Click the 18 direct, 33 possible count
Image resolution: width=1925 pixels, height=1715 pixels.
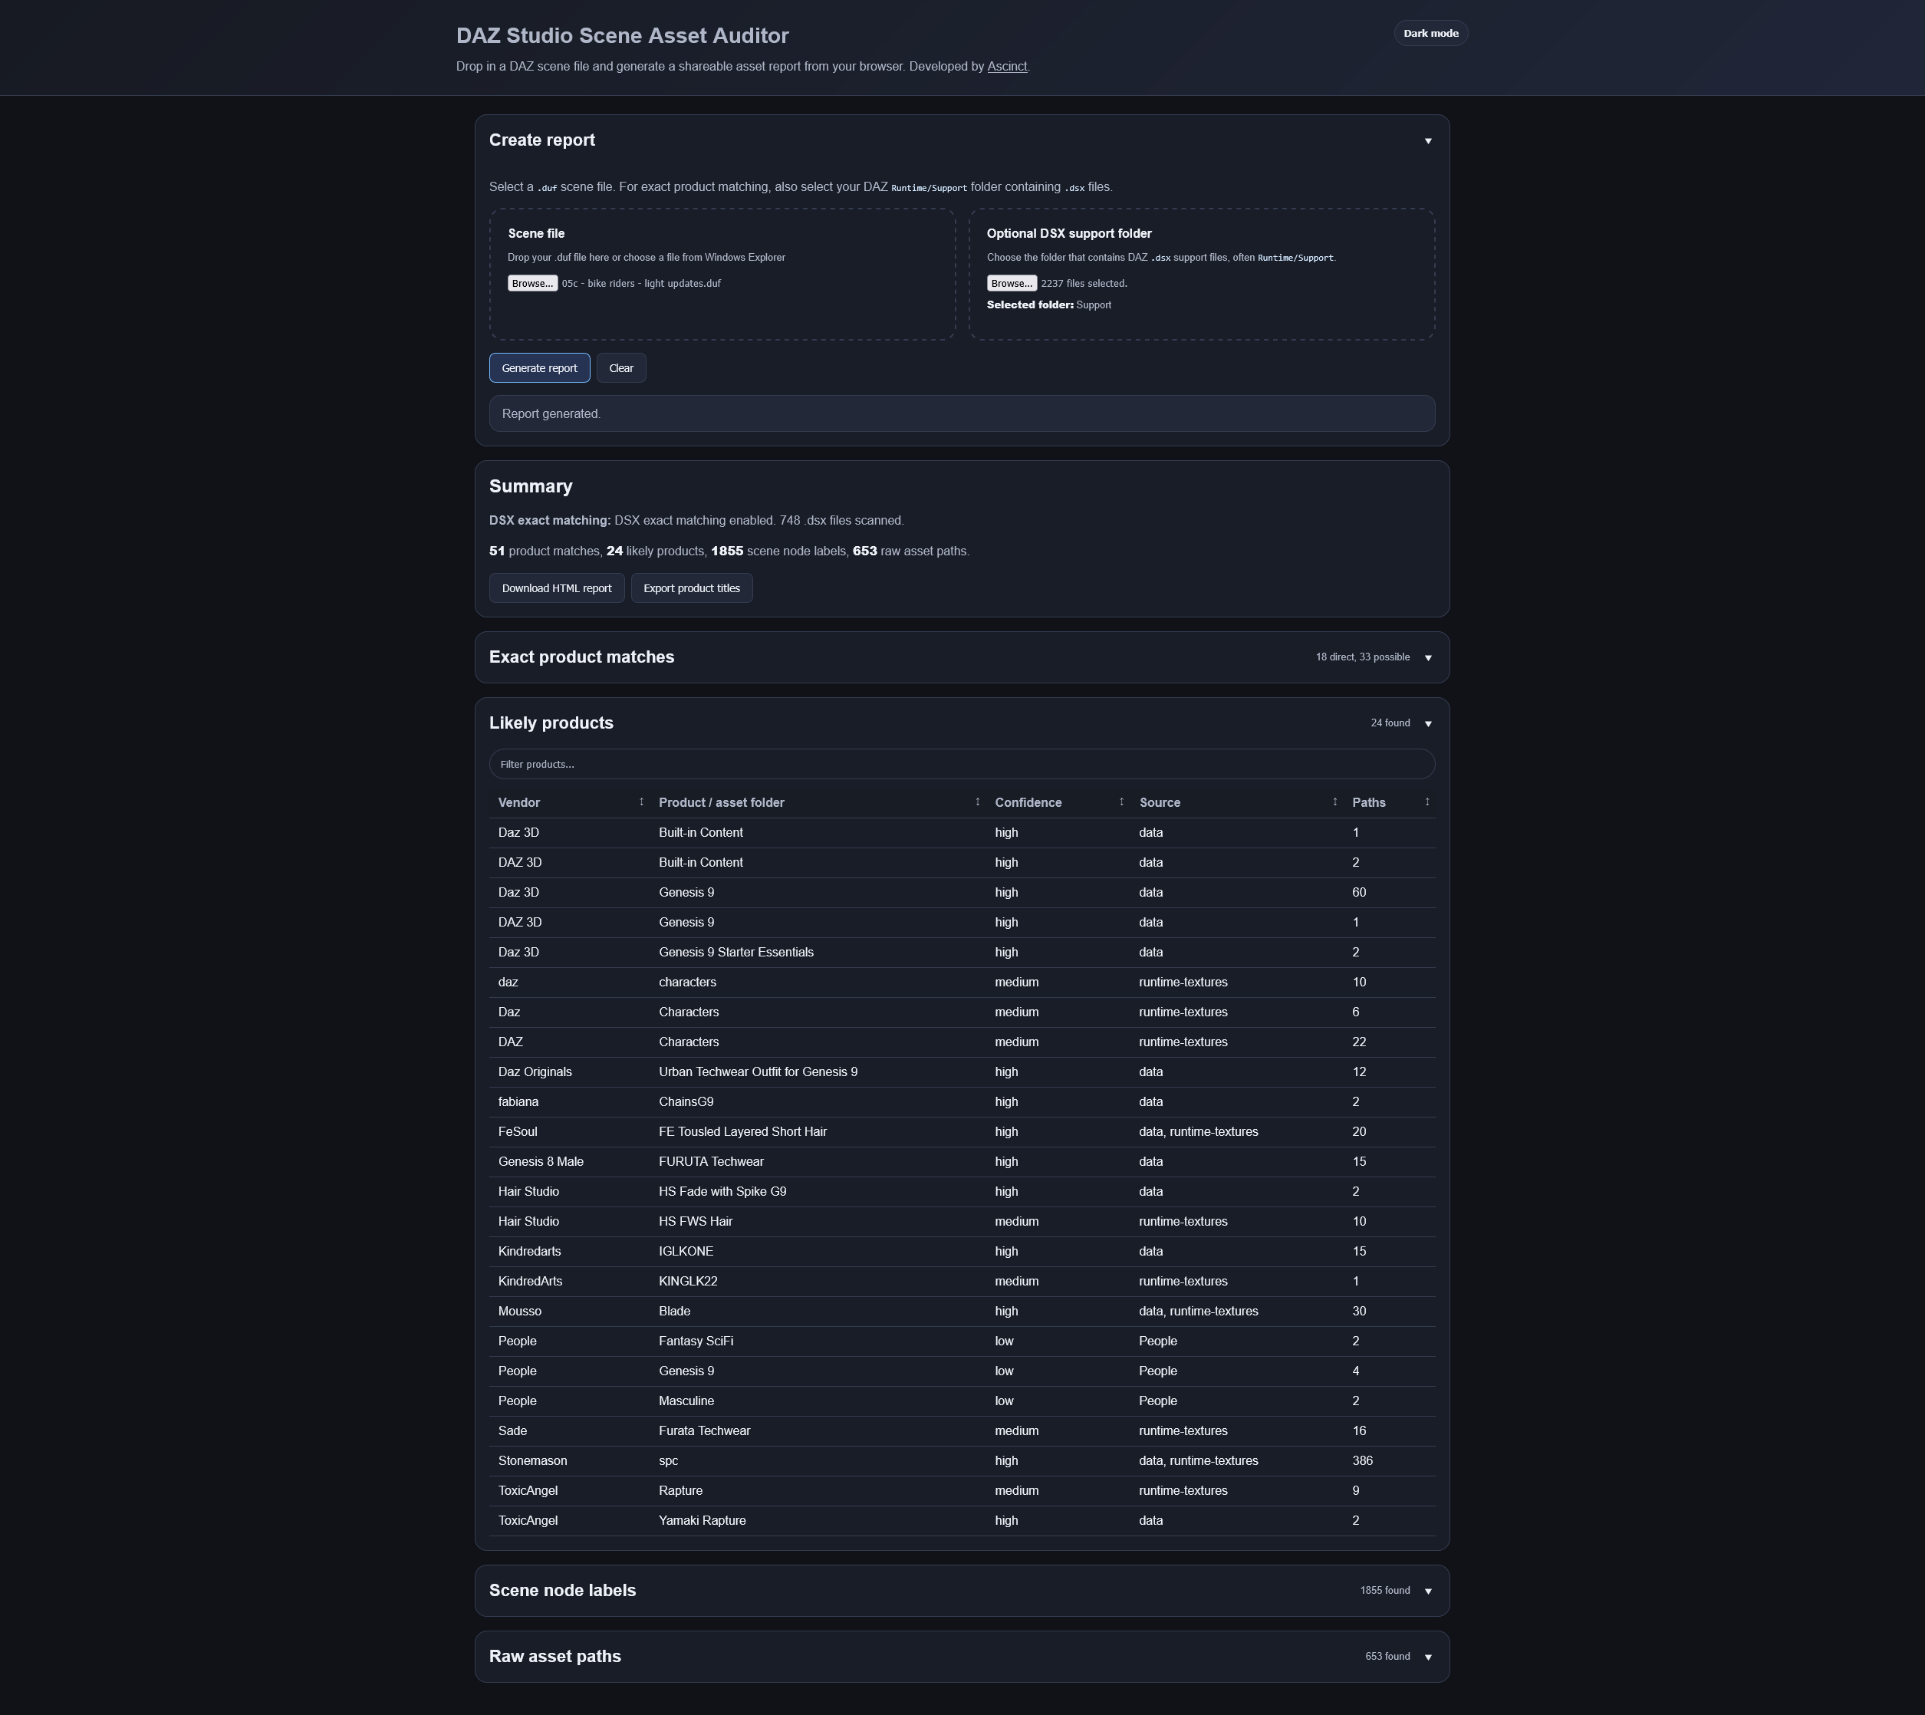1363,658
